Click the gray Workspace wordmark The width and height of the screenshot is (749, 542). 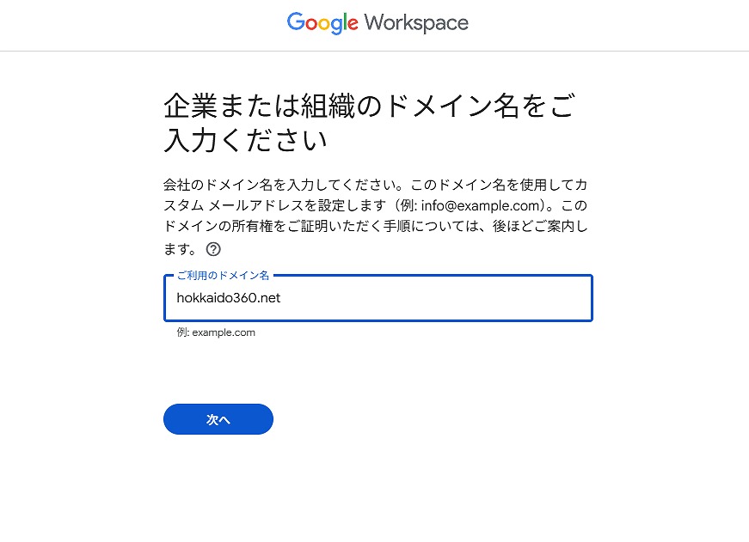click(x=416, y=23)
